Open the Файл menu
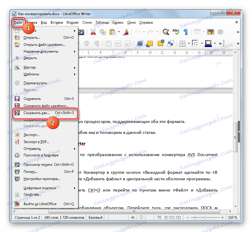 click(x=18, y=22)
